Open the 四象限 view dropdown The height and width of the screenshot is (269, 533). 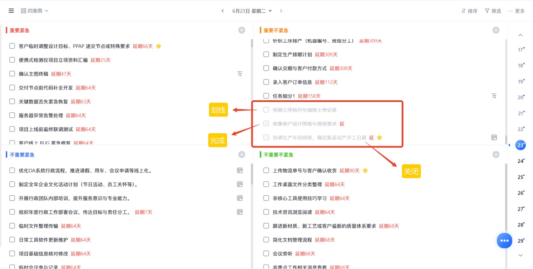(x=35, y=11)
